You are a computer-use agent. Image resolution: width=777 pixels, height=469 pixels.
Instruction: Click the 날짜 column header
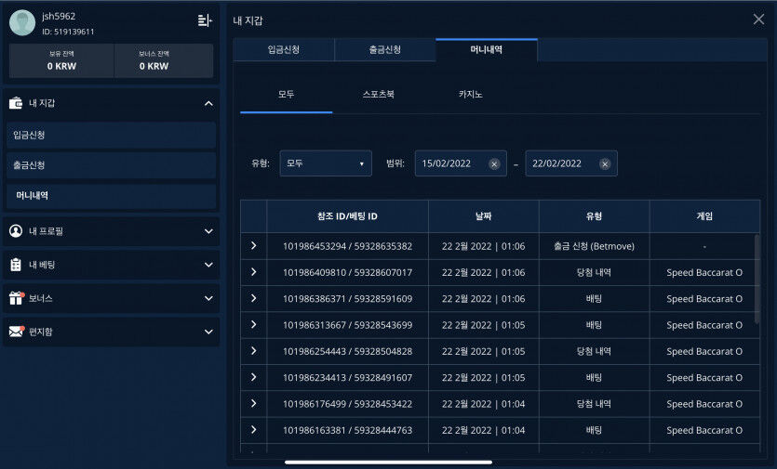[484, 216]
